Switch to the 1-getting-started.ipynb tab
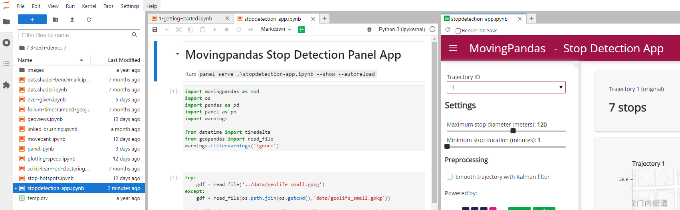The width and height of the screenshot is (680, 210). click(186, 19)
